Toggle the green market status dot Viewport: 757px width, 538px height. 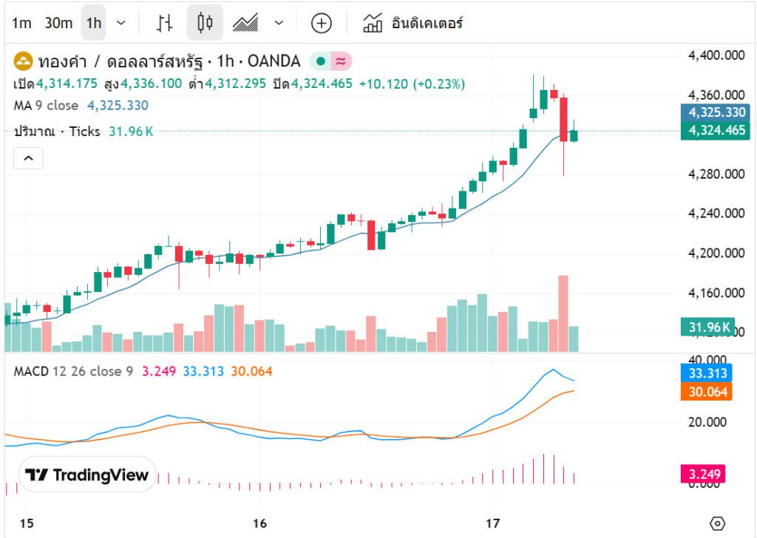[x=321, y=61]
